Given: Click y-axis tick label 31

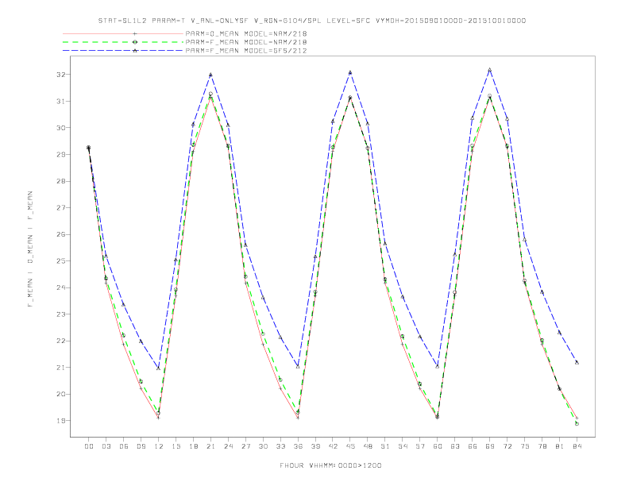Looking at the screenshot, I should pos(61,102).
